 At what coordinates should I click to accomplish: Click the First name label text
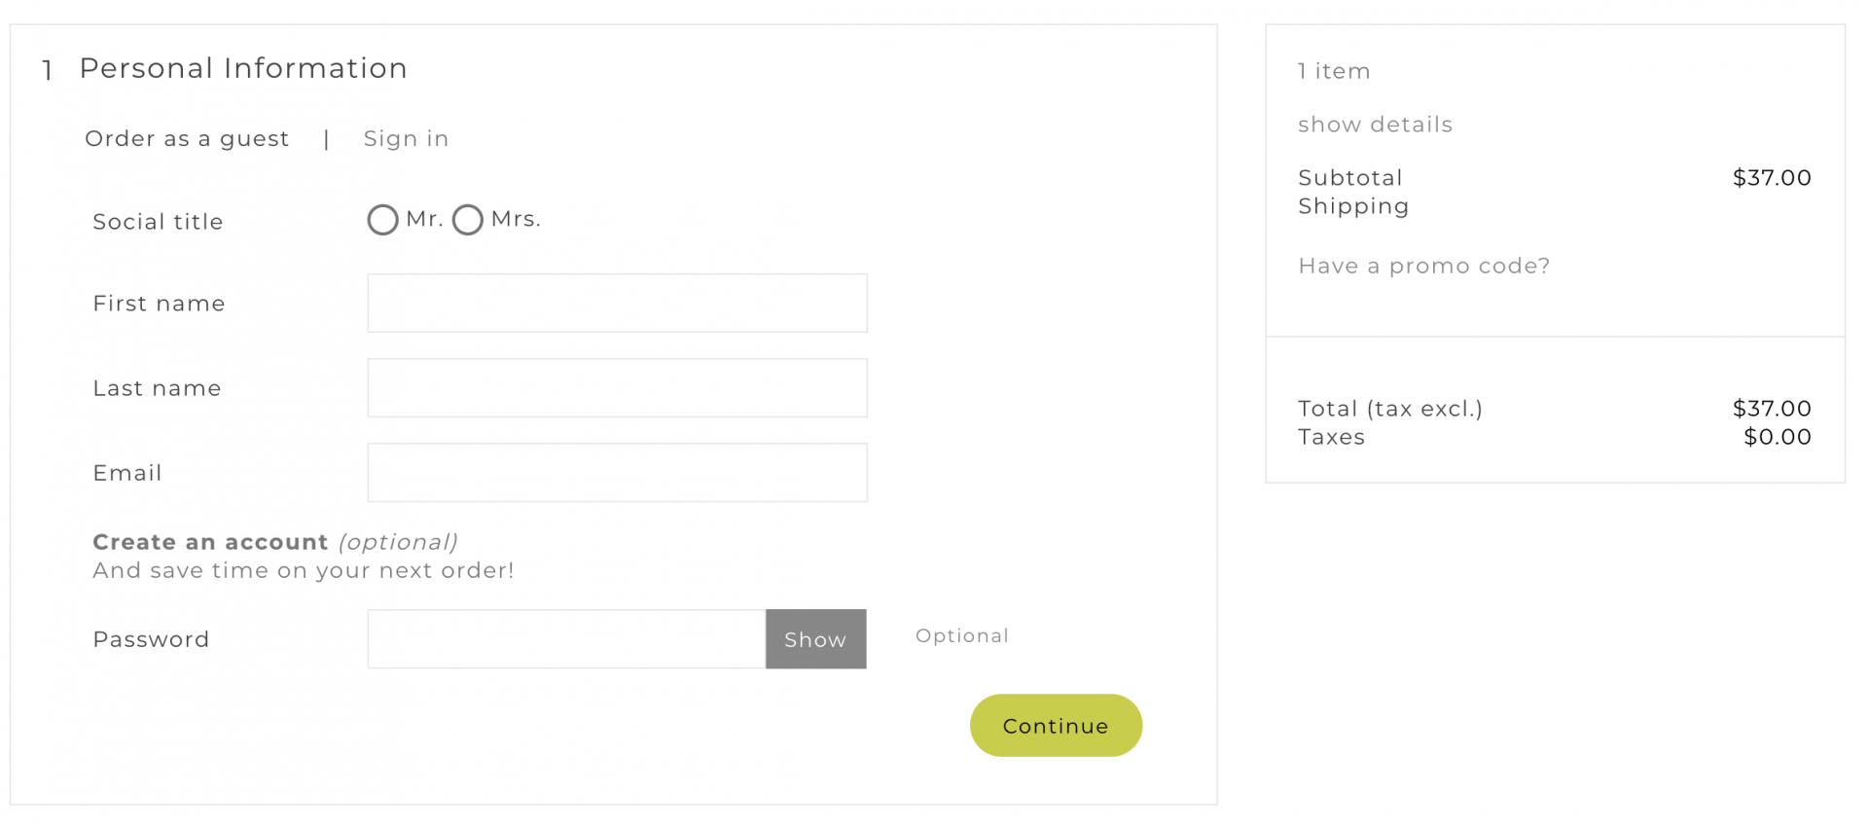click(x=159, y=304)
